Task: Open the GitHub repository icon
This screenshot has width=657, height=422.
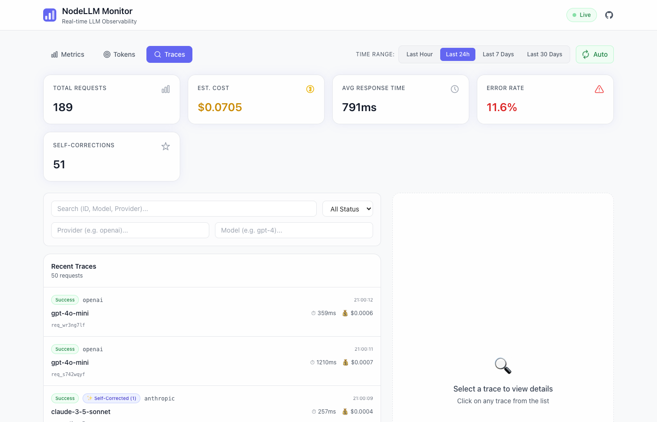Action: pyautogui.click(x=609, y=15)
